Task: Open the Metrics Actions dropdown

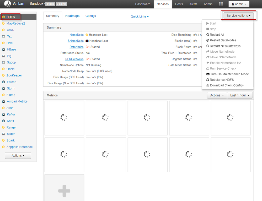Action: click(217, 95)
